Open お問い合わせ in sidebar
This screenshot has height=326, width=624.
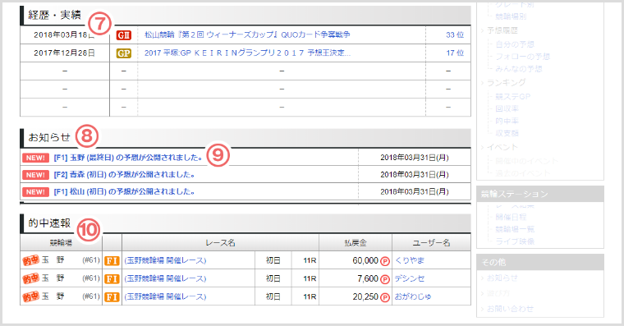click(510, 309)
